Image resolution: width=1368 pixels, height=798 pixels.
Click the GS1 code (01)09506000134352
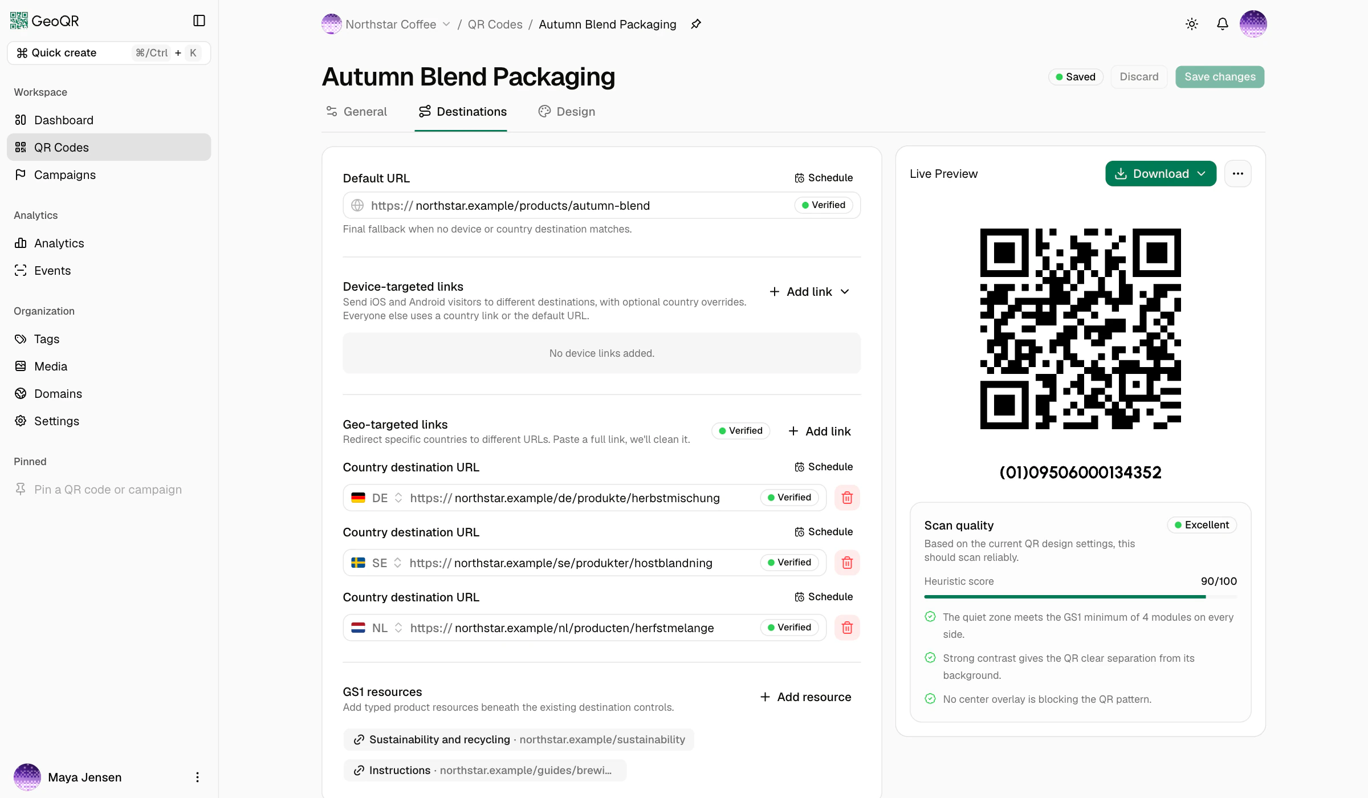point(1080,473)
